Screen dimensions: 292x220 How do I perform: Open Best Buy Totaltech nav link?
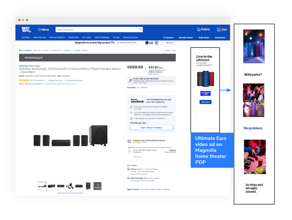pyautogui.click(x=57, y=37)
